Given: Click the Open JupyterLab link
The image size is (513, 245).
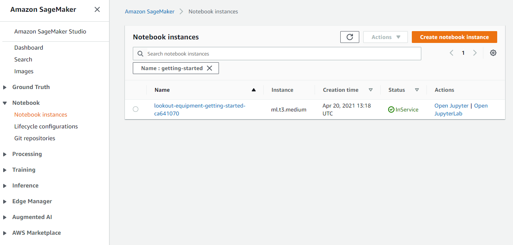Looking at the screenshot, I should coord(461,110).
